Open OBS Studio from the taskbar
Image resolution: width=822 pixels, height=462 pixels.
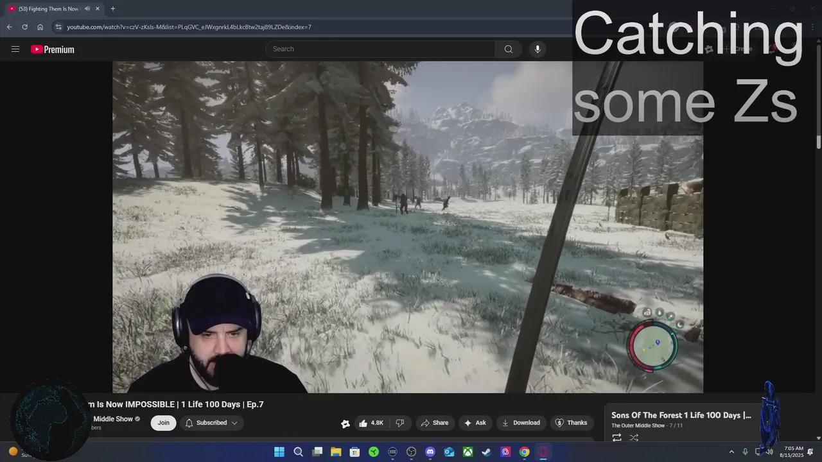(x=412, y=452)
